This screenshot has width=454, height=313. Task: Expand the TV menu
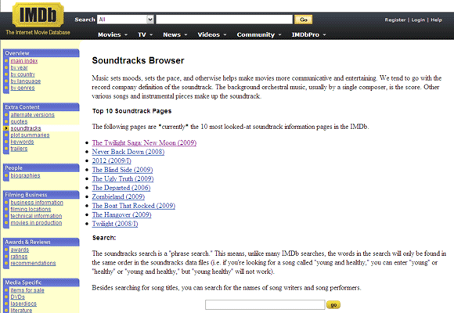(x=145, y=34)
